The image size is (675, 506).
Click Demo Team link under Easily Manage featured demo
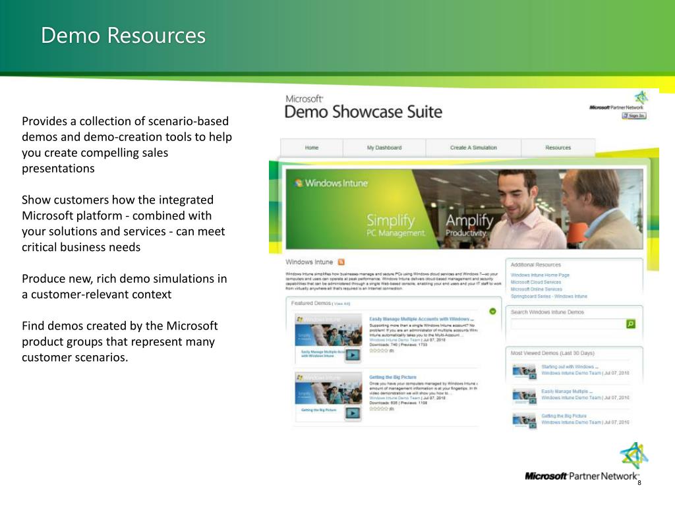tap(395, 340)
